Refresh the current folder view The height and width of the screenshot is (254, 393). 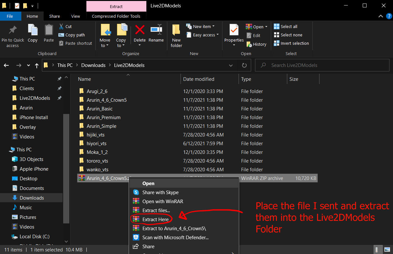[x=244, y=65]
